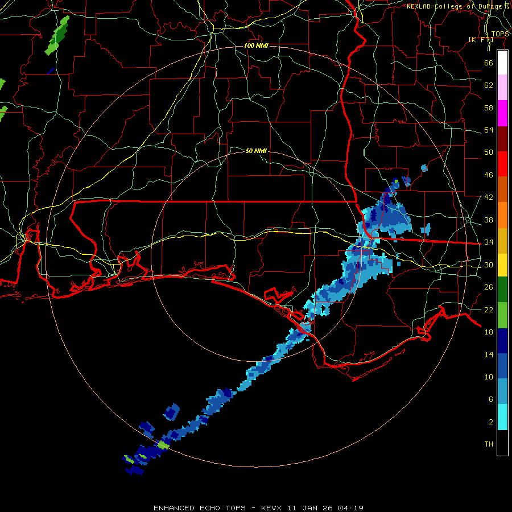512x512 pixels.
Task: Click the ENHANCED ECHO TOPS caption text
Action: 200,508
